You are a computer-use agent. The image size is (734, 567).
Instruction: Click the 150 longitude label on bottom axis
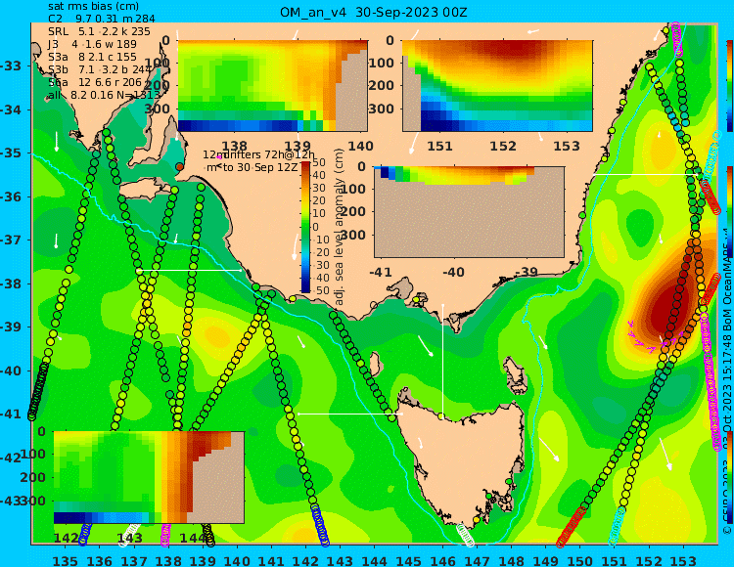coord(580,560)
